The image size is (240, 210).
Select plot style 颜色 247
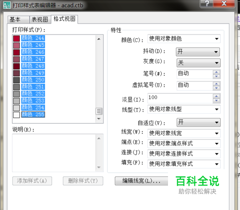coord(33,59)
